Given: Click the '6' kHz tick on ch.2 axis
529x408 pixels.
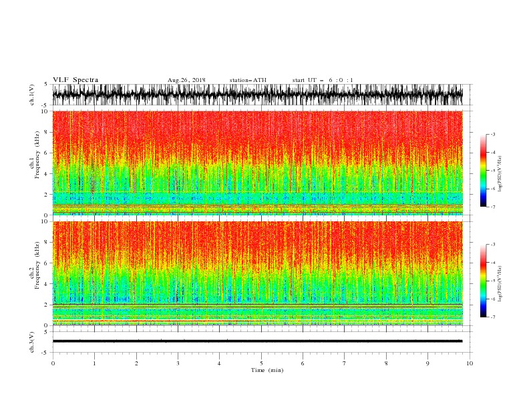Looking at the screenshot, I should [47, 263].
